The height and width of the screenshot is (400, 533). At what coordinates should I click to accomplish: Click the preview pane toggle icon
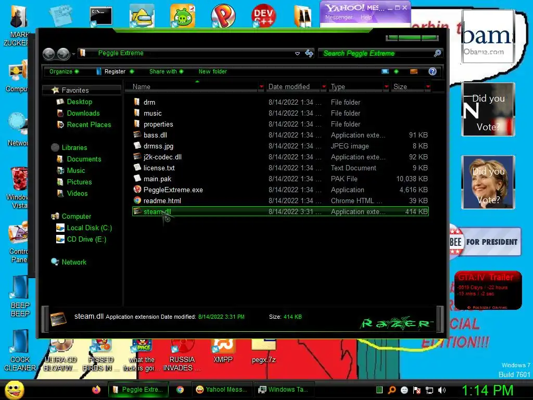pos(414,71)
